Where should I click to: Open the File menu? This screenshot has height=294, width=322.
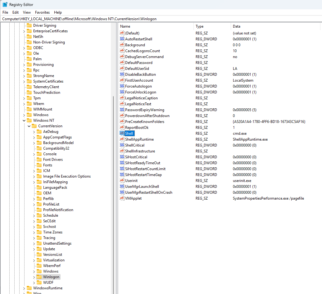click(5, 12)
